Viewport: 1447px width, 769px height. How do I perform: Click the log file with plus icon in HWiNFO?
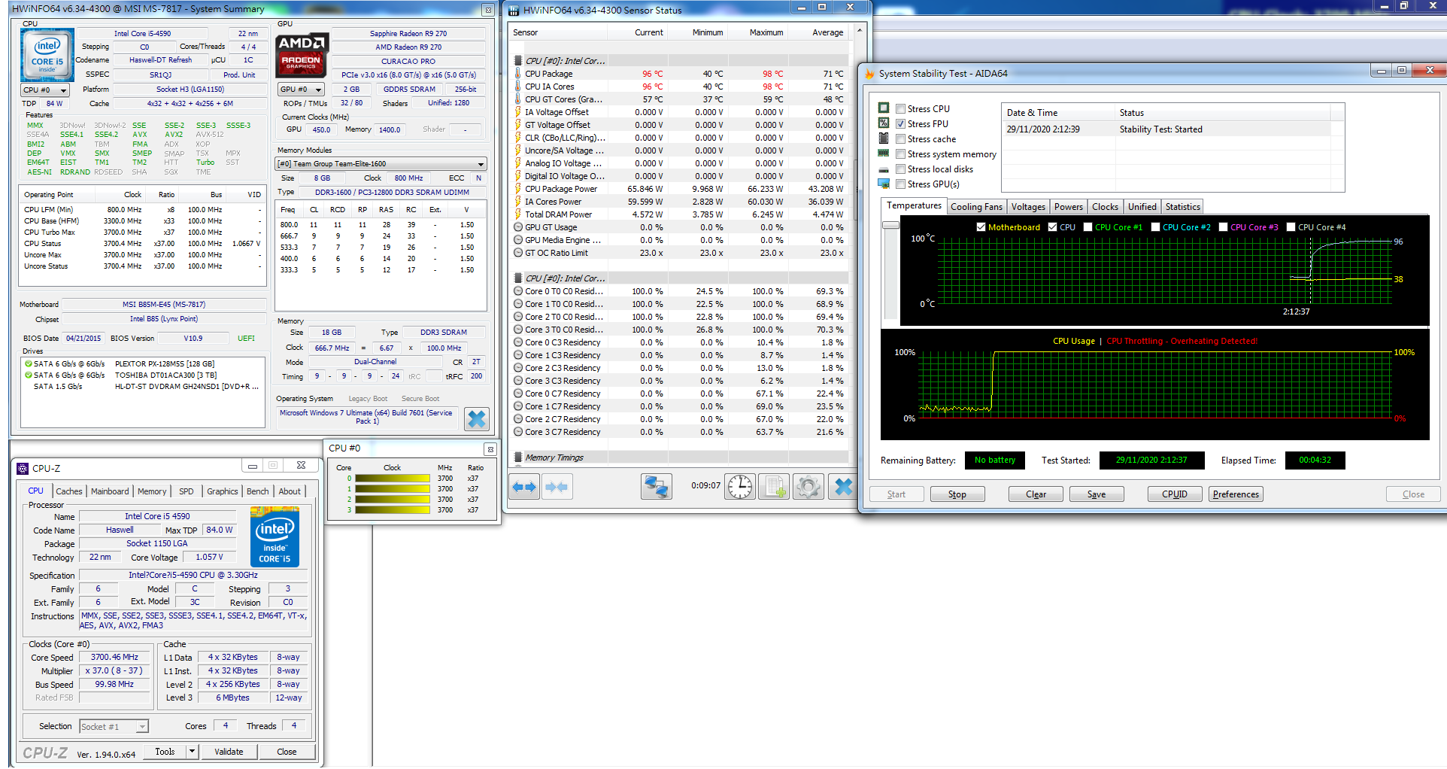coord(774,487)
